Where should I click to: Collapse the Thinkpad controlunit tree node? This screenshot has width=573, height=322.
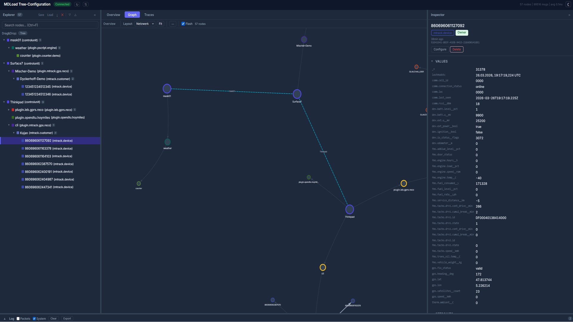point(4,102)
